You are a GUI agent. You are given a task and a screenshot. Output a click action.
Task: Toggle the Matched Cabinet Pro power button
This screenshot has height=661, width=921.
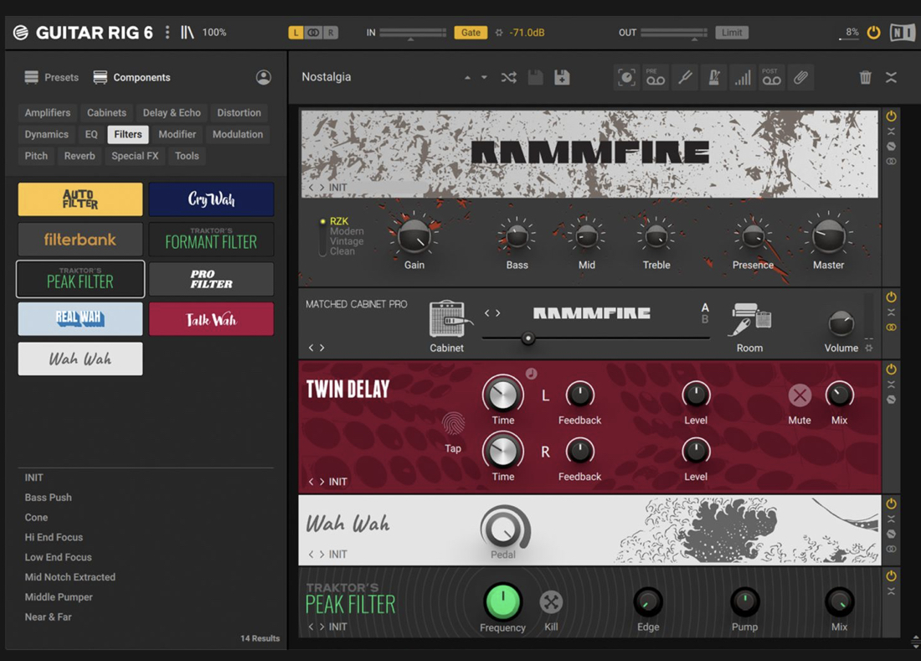[891, 297]
